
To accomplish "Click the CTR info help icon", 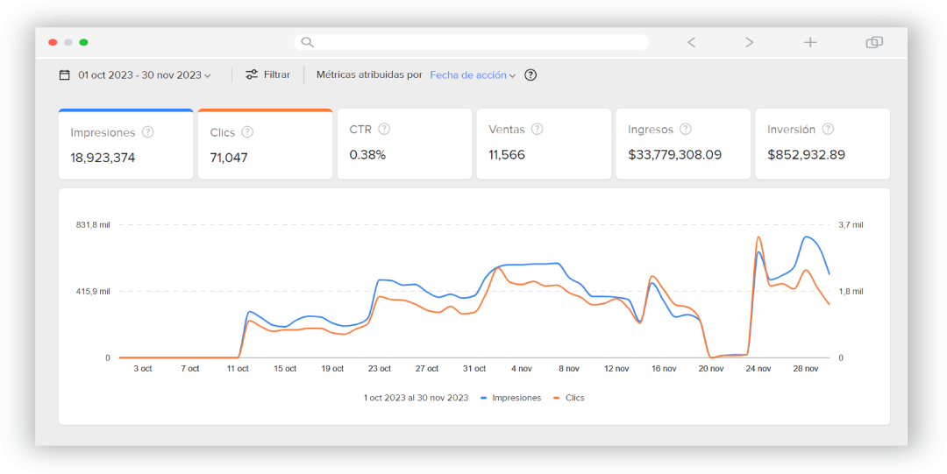I will pyautogui.click(x=384, y=129).
